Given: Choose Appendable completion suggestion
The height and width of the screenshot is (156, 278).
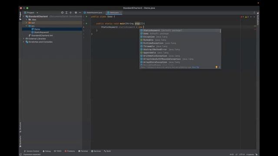Looking at the screenshot, I should tap(180, 53).
